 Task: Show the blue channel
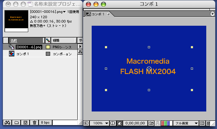coord(168,123)
